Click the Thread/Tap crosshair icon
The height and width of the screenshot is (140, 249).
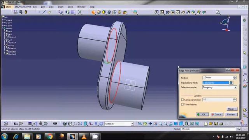(x=119, y=12)
